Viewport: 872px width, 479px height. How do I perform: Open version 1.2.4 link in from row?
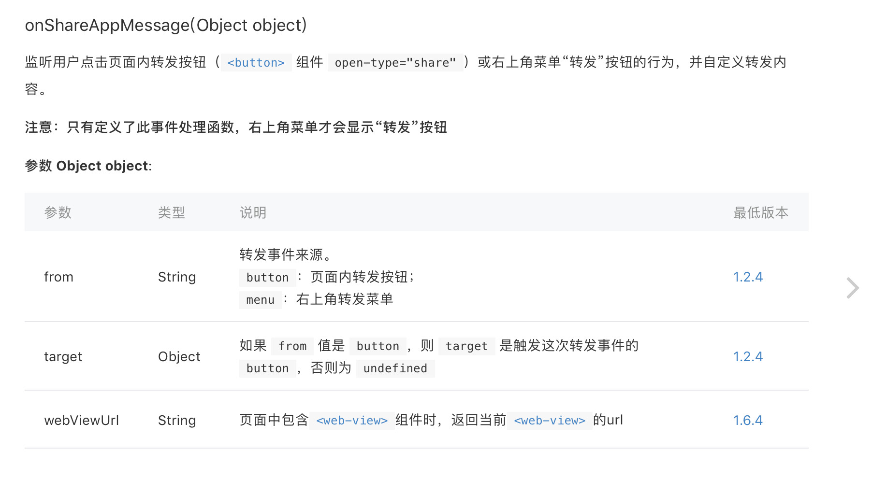pos(748,277)
